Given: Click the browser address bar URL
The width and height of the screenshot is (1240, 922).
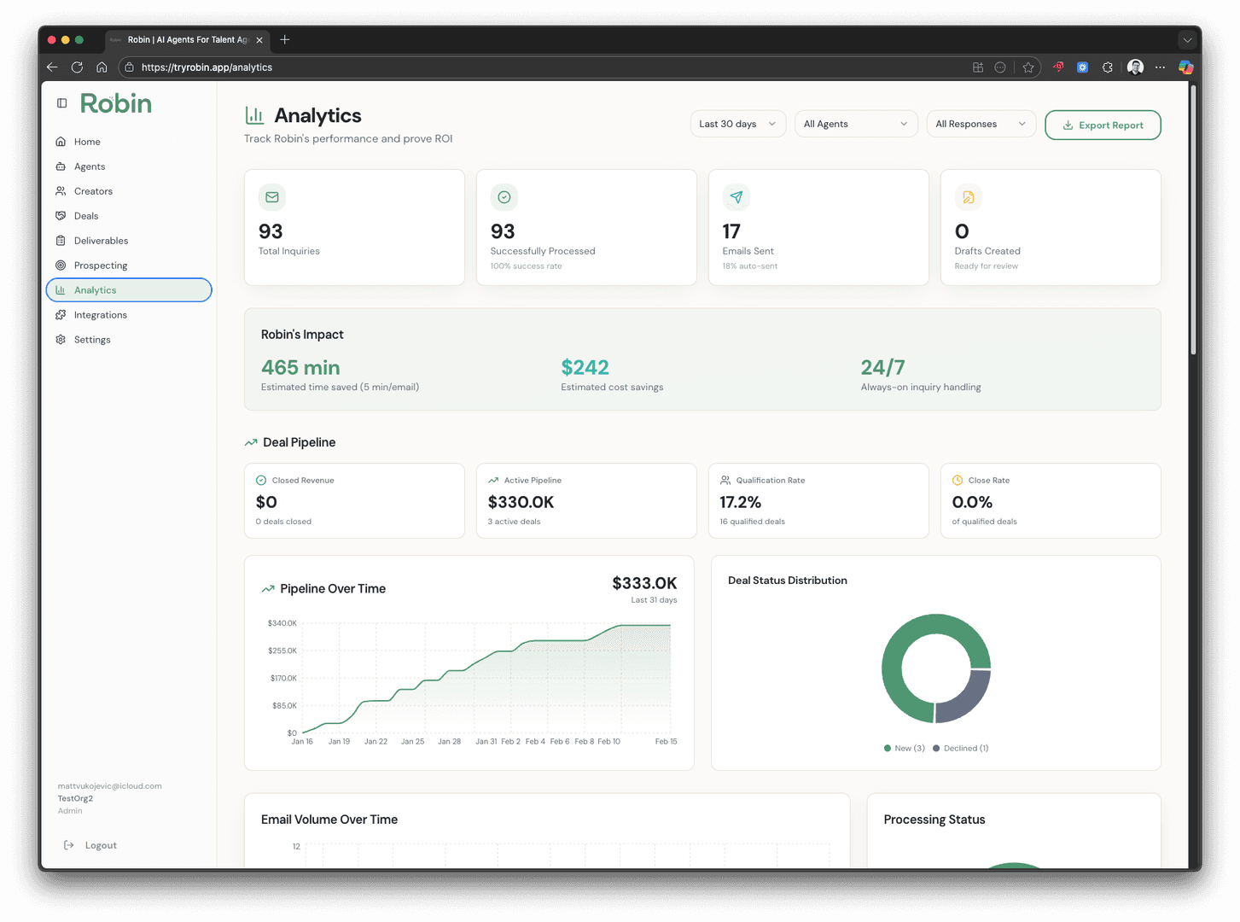Looking at the screenshot, I should [207, 67].
